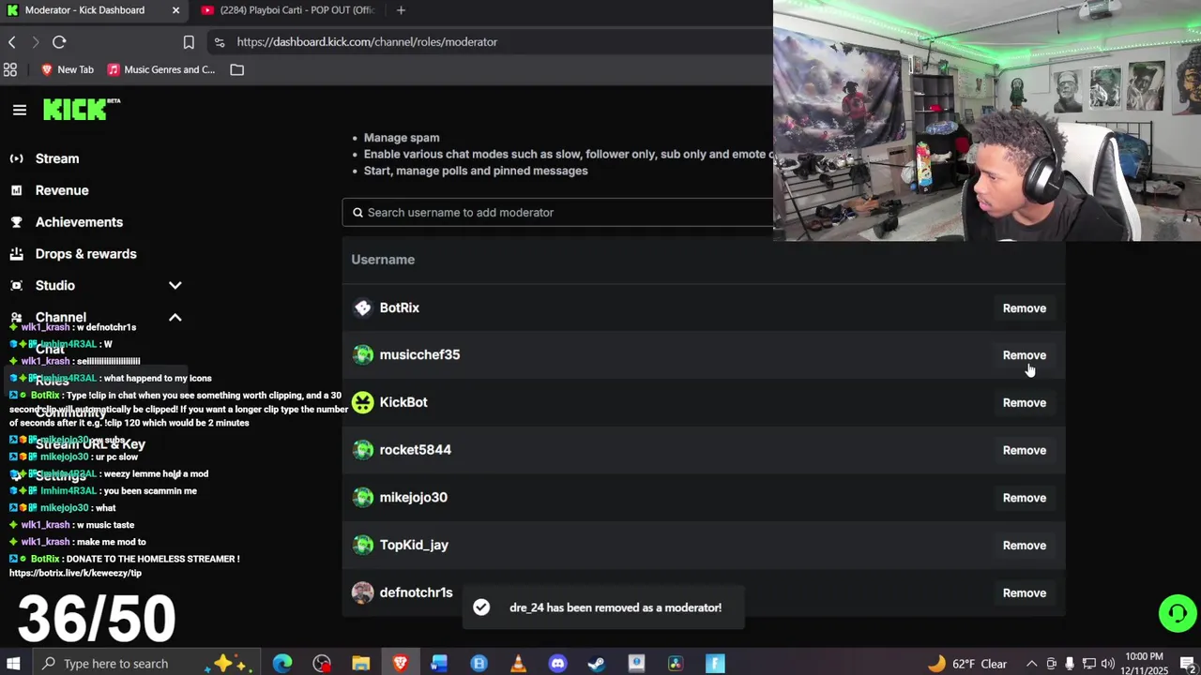This screenshot has height=675, width=1201.
Task: Click the Achievements trophy icon
Action: click(16, 222)
